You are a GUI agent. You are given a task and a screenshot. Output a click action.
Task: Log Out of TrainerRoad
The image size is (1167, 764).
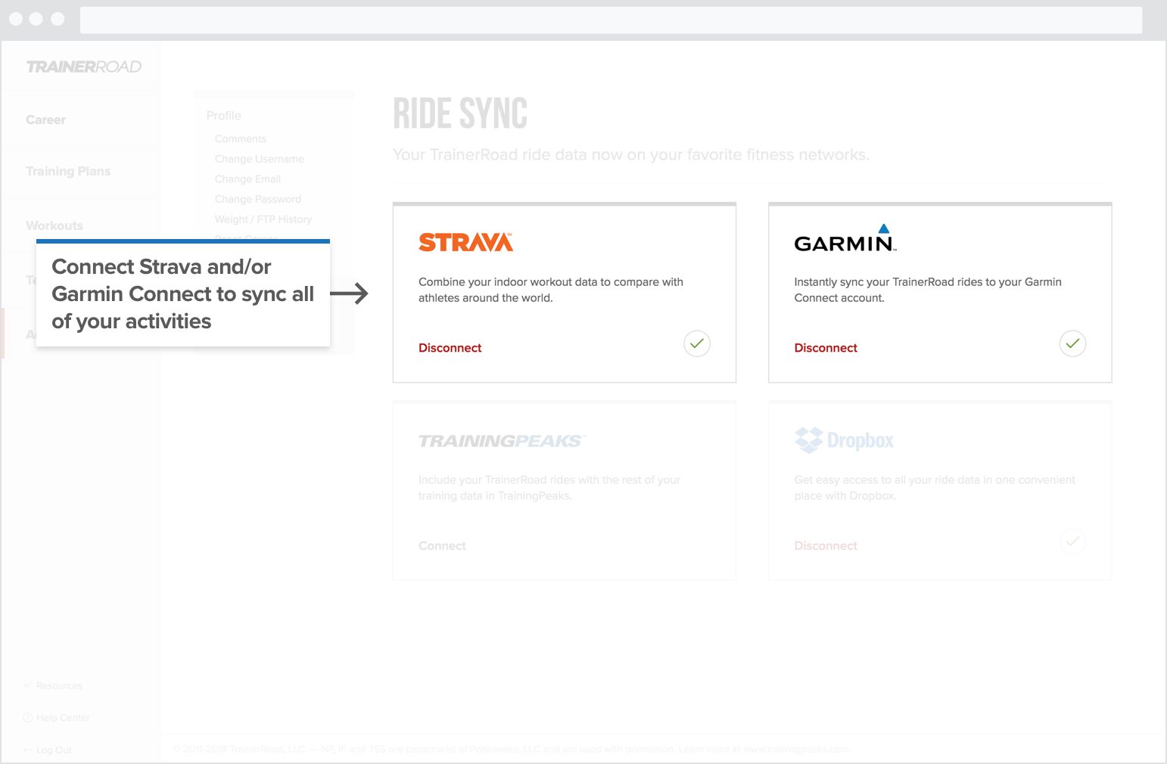point(48,750)
